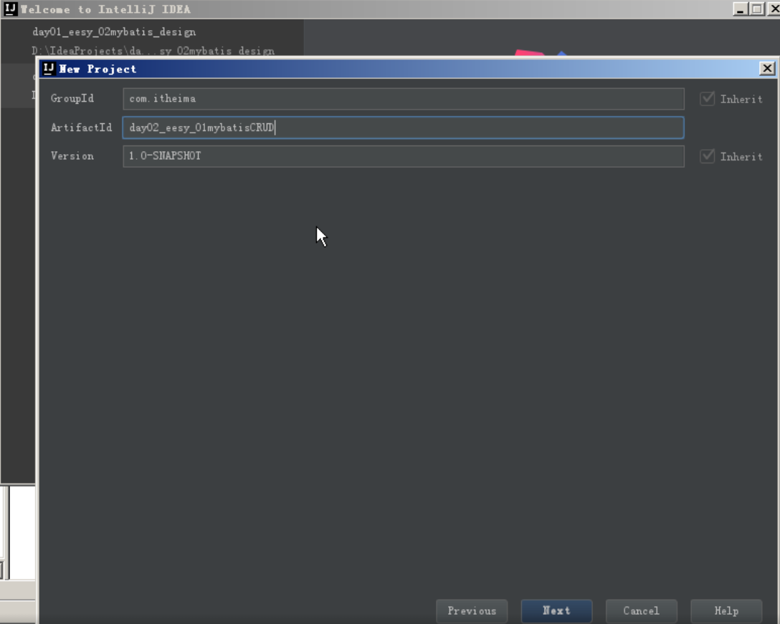This screenshot has width=780, height=624.
Task: Click the Version label
Action: click(x=72, y=156)
